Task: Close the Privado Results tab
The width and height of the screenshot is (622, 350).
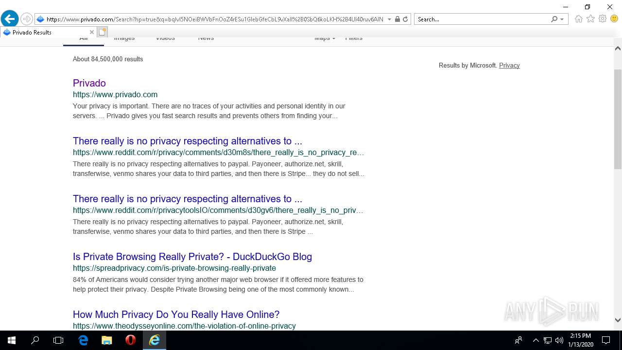Action: [91, 33]
